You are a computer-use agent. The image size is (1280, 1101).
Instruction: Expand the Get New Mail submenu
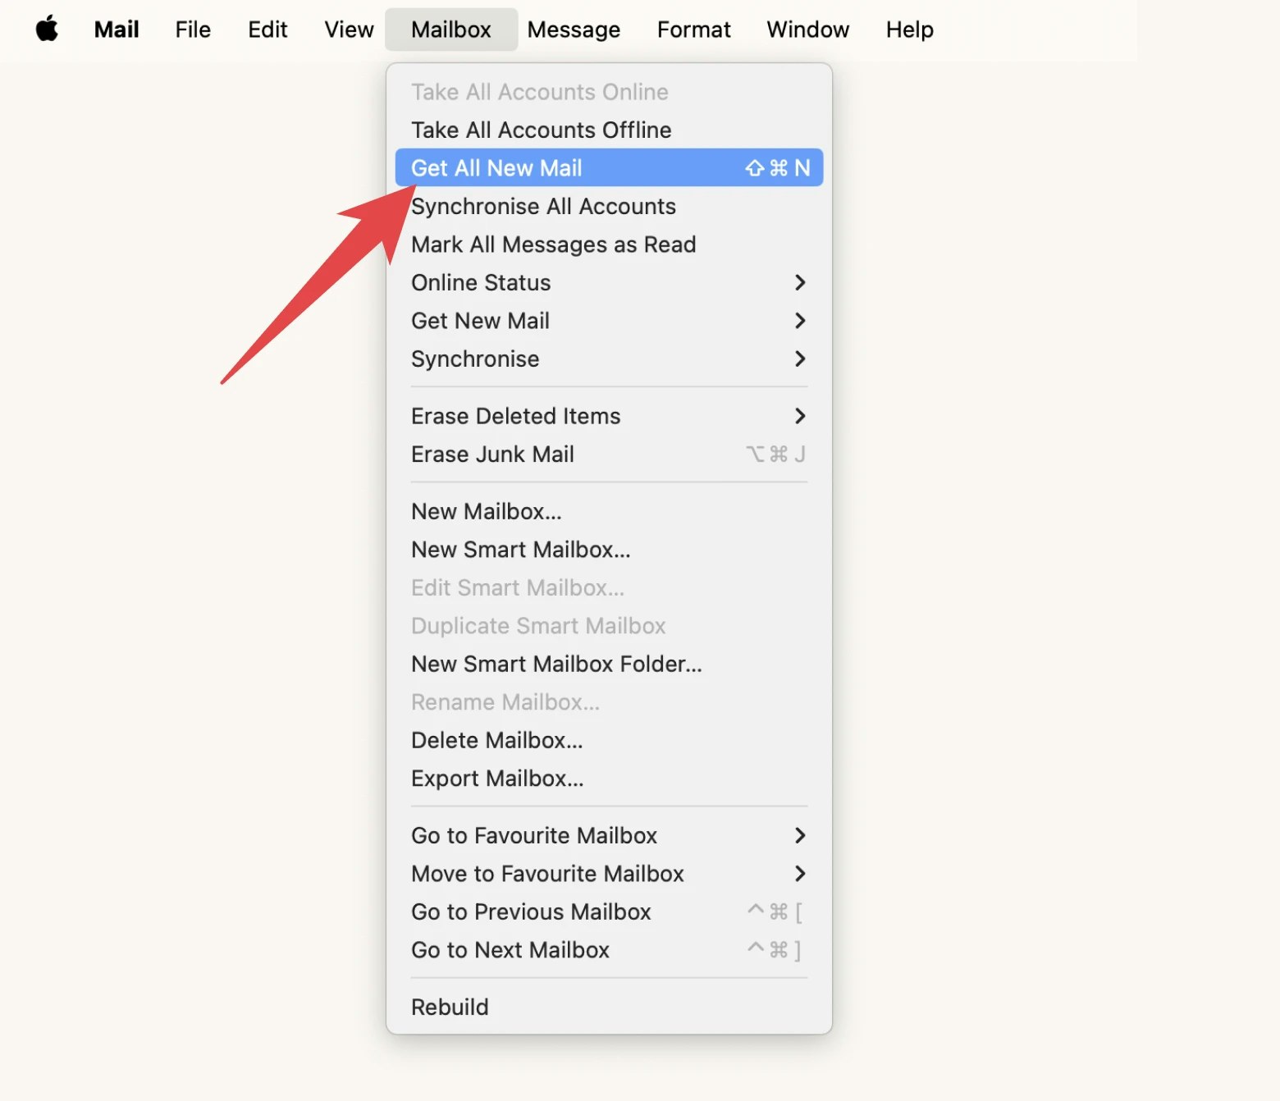(x=609, y=321)
